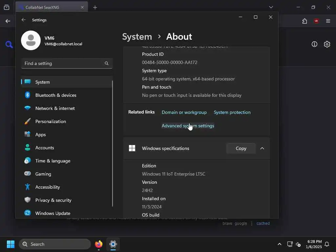The width and height of the screenshot is (336, 252).
Task: Click SearXNG info icon in browser
Action: pos(314,44)
